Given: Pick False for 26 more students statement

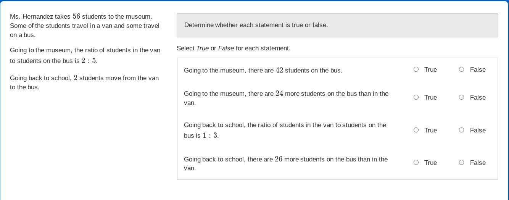Looking at the screenshot, I should 461,163.
